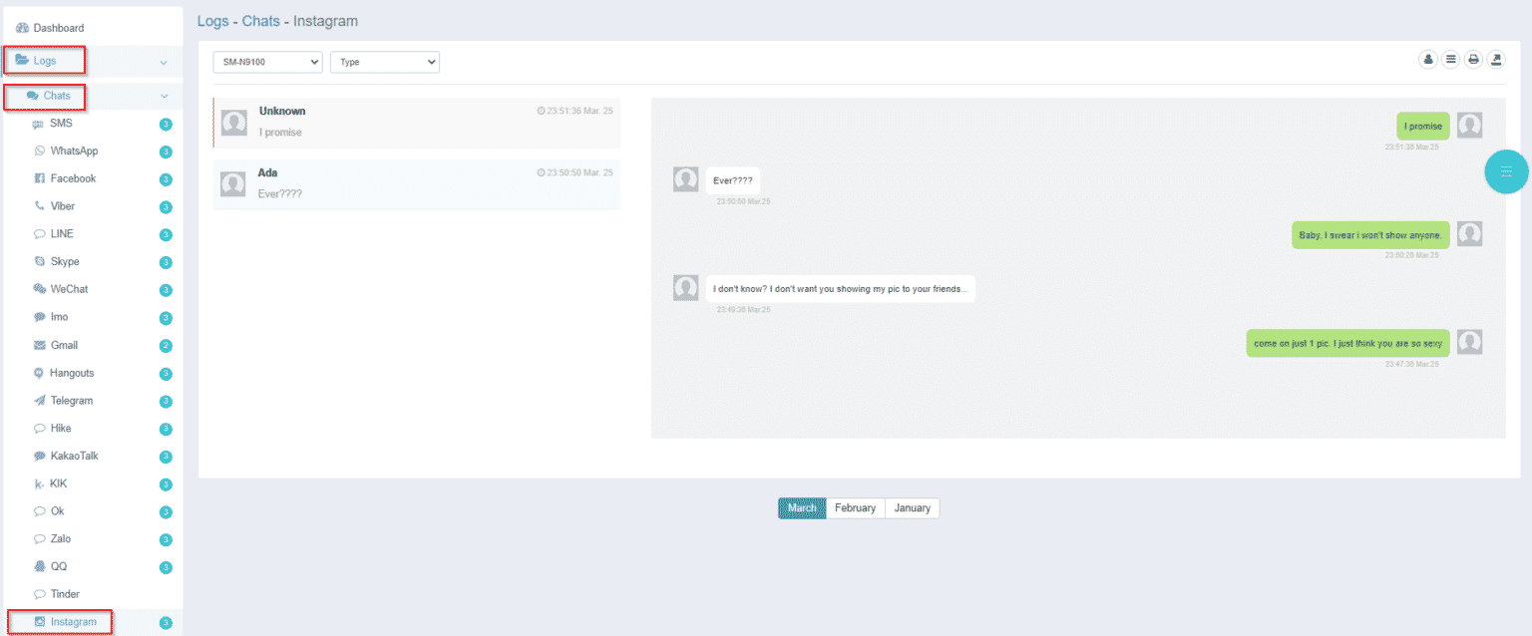
Task: Open WhatsApp chat logs
Action: point(74,152)
